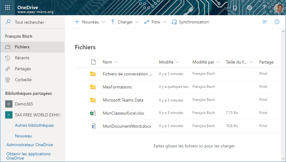
Task: Open the Modifié par column dropdown
Action: coord(218,62)
